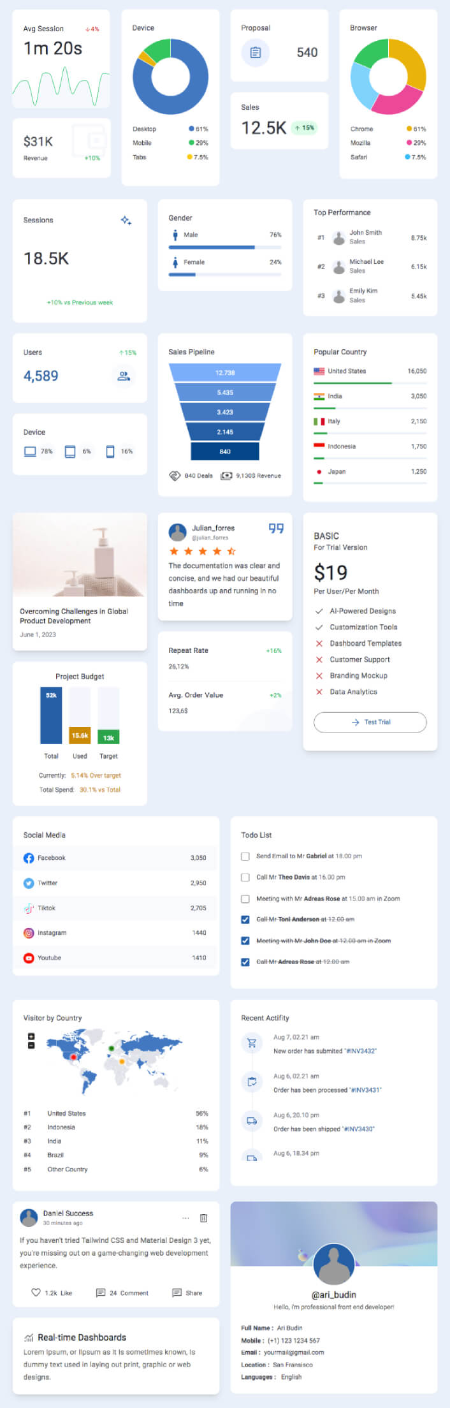
Task: Click the comment icon showing 24 Comment
Action: (x=100, y=1293)
